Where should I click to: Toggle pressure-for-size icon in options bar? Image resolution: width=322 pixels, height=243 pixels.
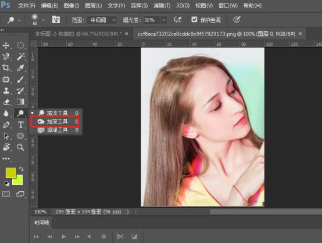pos(237,20)
